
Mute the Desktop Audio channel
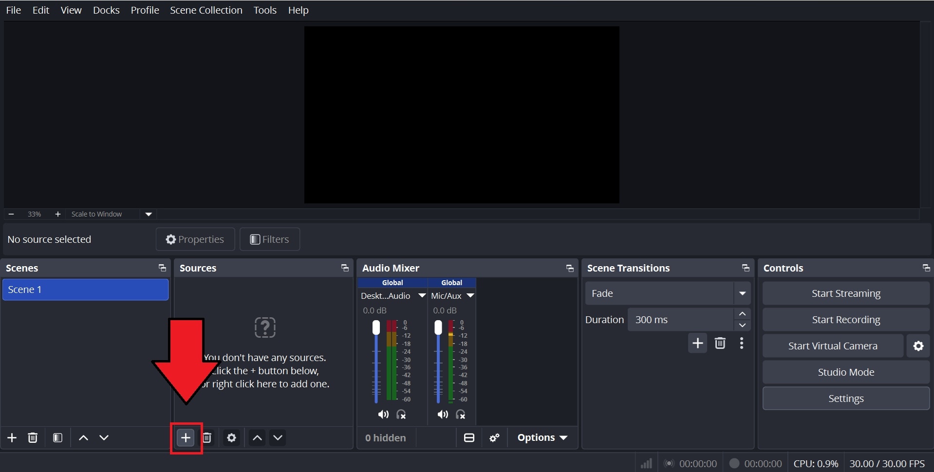pos(383,415)
